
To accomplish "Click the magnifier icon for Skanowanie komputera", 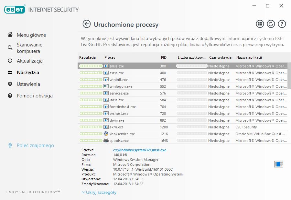I will [x=10, y=48].
